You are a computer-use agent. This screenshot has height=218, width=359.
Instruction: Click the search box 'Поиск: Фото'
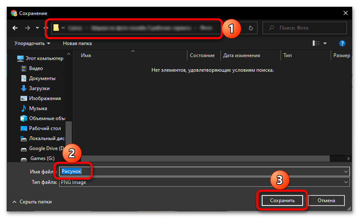304,28
